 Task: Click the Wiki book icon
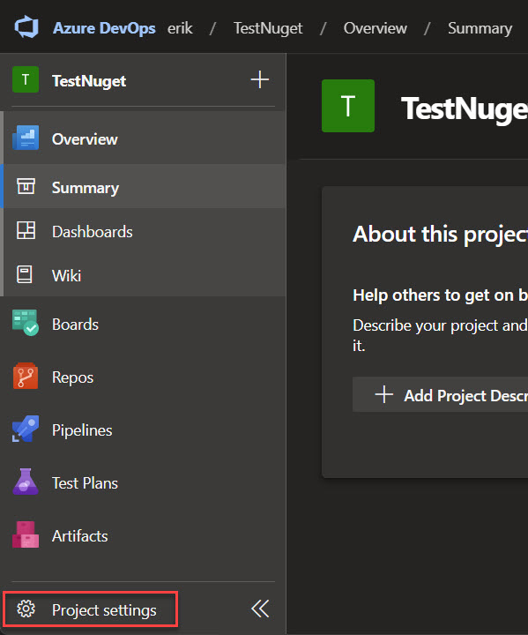click(25, 274)
